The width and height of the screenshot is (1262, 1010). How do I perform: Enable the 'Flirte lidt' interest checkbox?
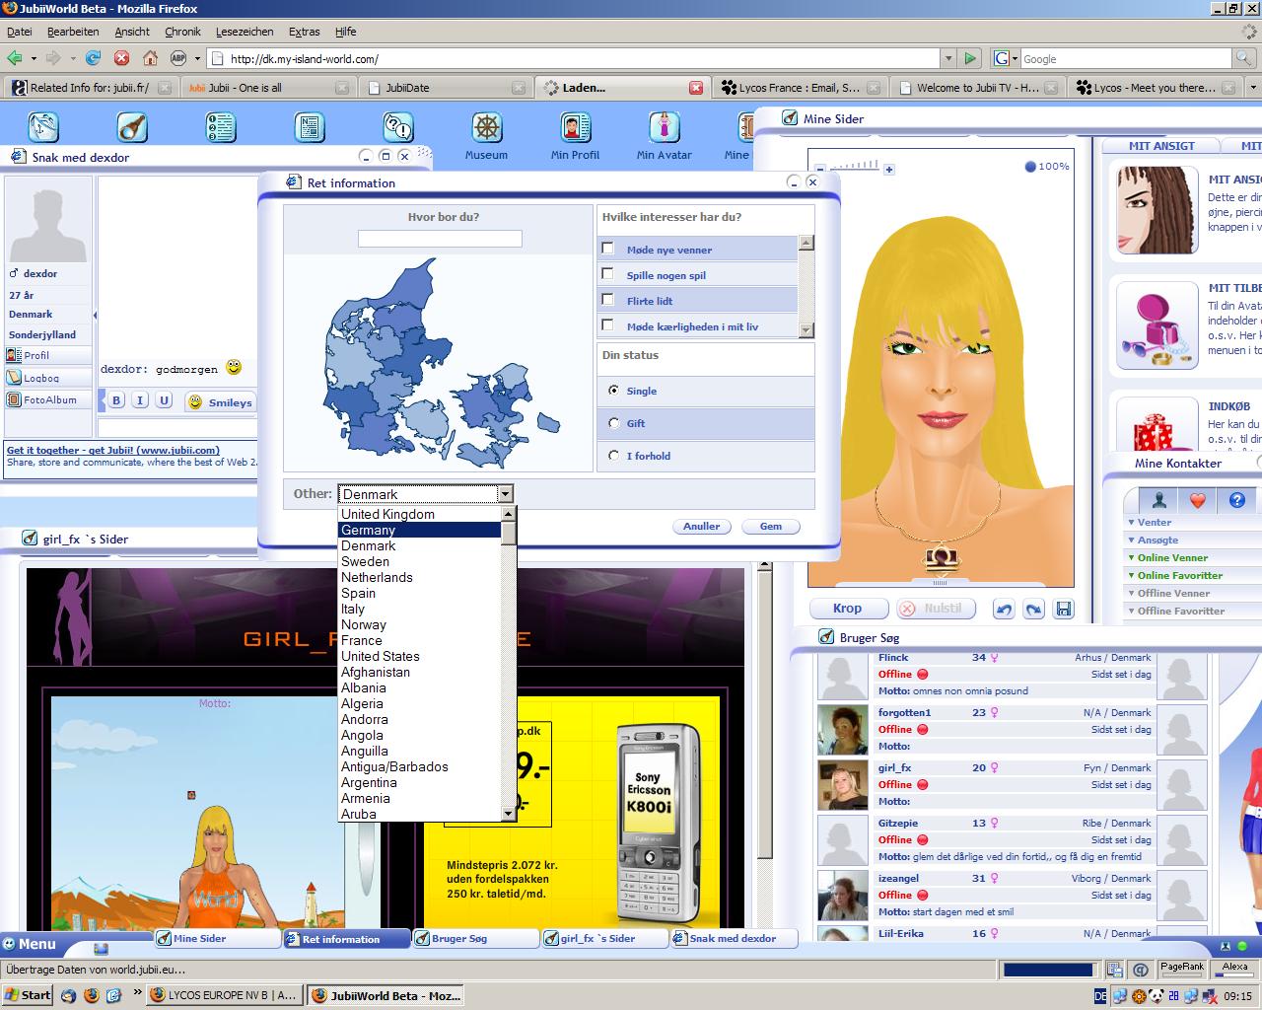tap(607, 300)
